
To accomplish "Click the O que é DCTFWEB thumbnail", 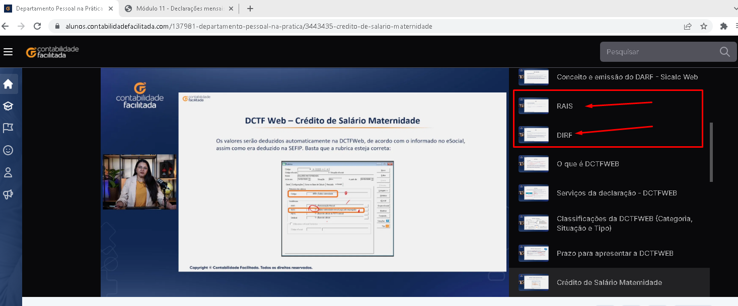I will click(534, 164).
